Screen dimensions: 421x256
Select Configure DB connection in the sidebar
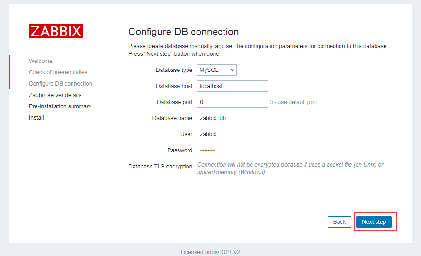click(60, 84)
